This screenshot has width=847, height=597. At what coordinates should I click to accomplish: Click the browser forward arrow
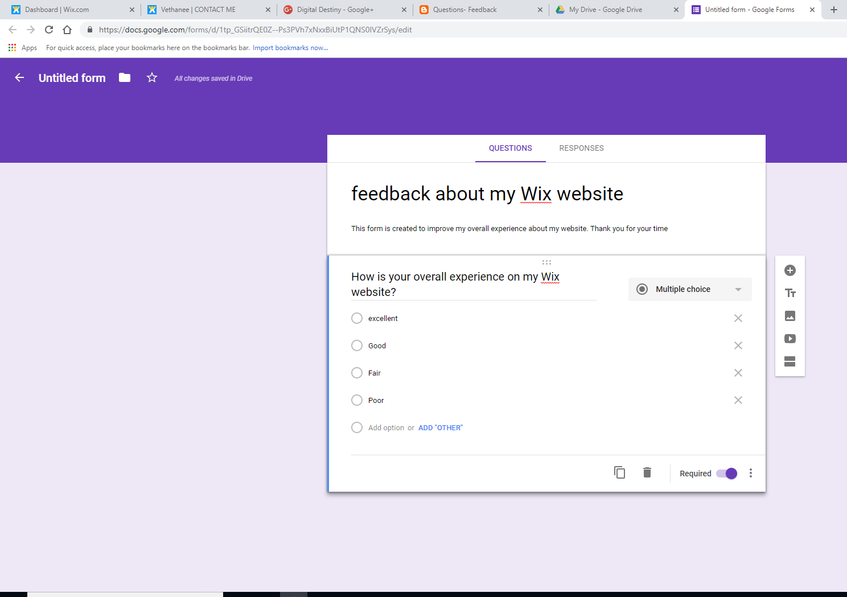[x=31, y=30]
